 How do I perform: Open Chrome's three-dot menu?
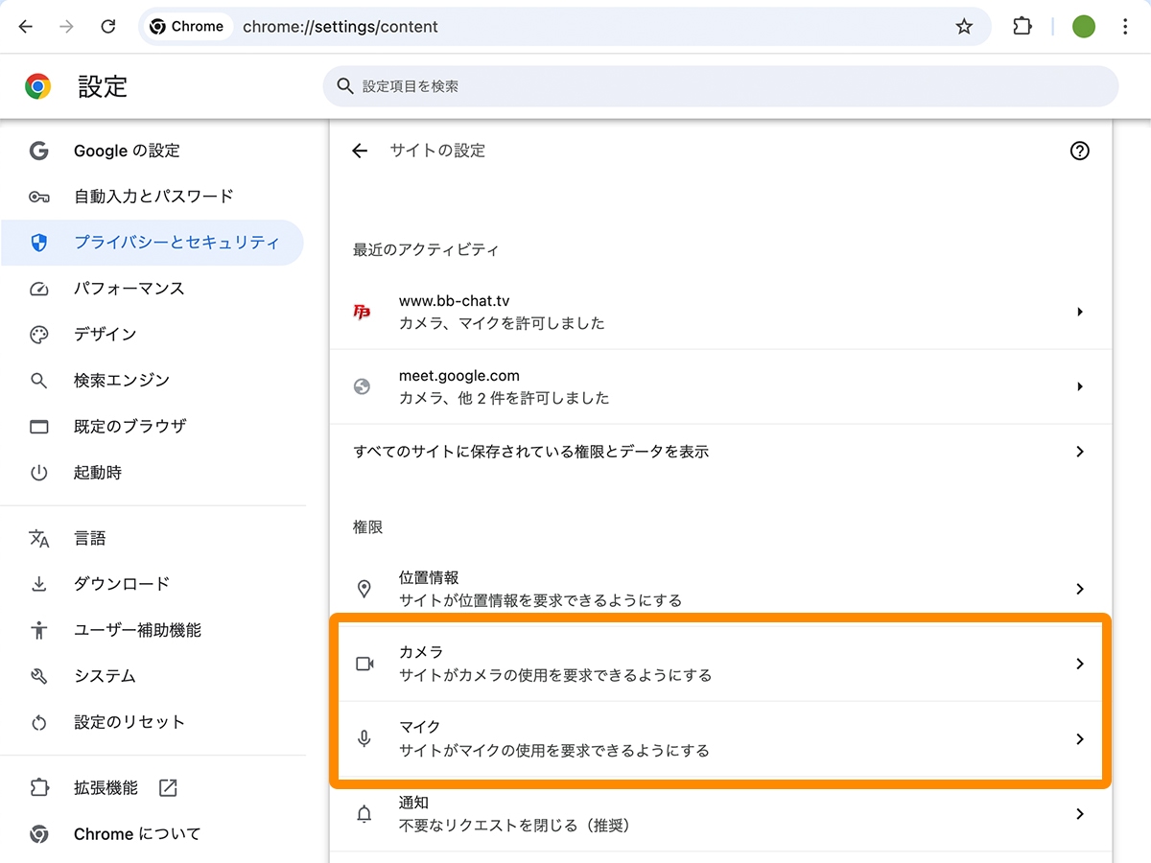point(1125,26)
